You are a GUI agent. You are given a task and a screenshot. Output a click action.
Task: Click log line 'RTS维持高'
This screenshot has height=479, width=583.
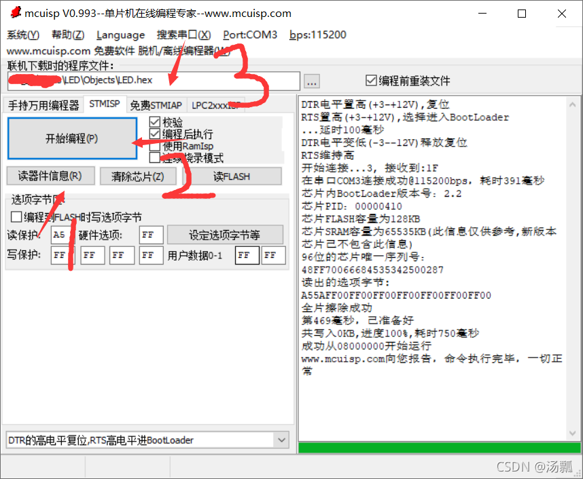point(328,155)
